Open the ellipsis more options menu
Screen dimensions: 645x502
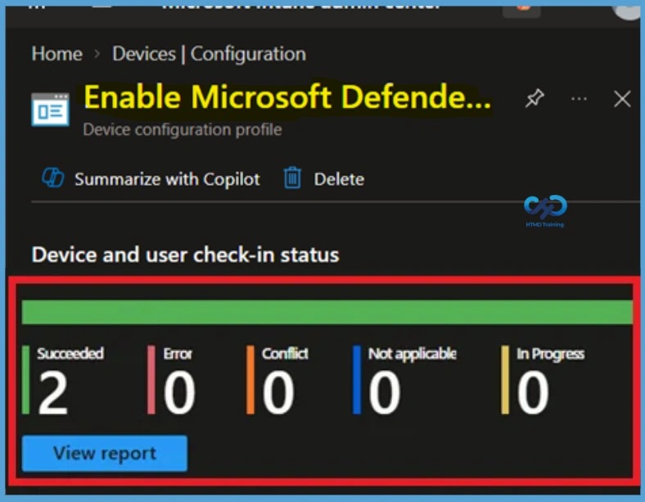point(580,99)
